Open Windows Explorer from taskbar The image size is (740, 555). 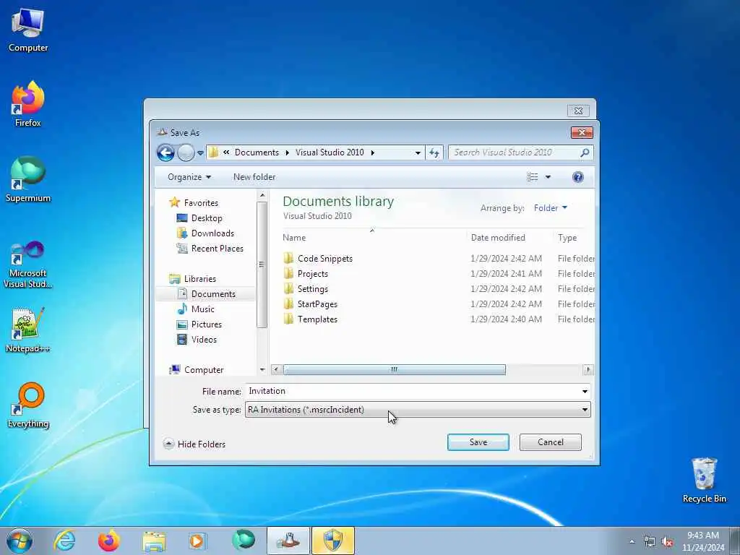click(x=154, y=541)
